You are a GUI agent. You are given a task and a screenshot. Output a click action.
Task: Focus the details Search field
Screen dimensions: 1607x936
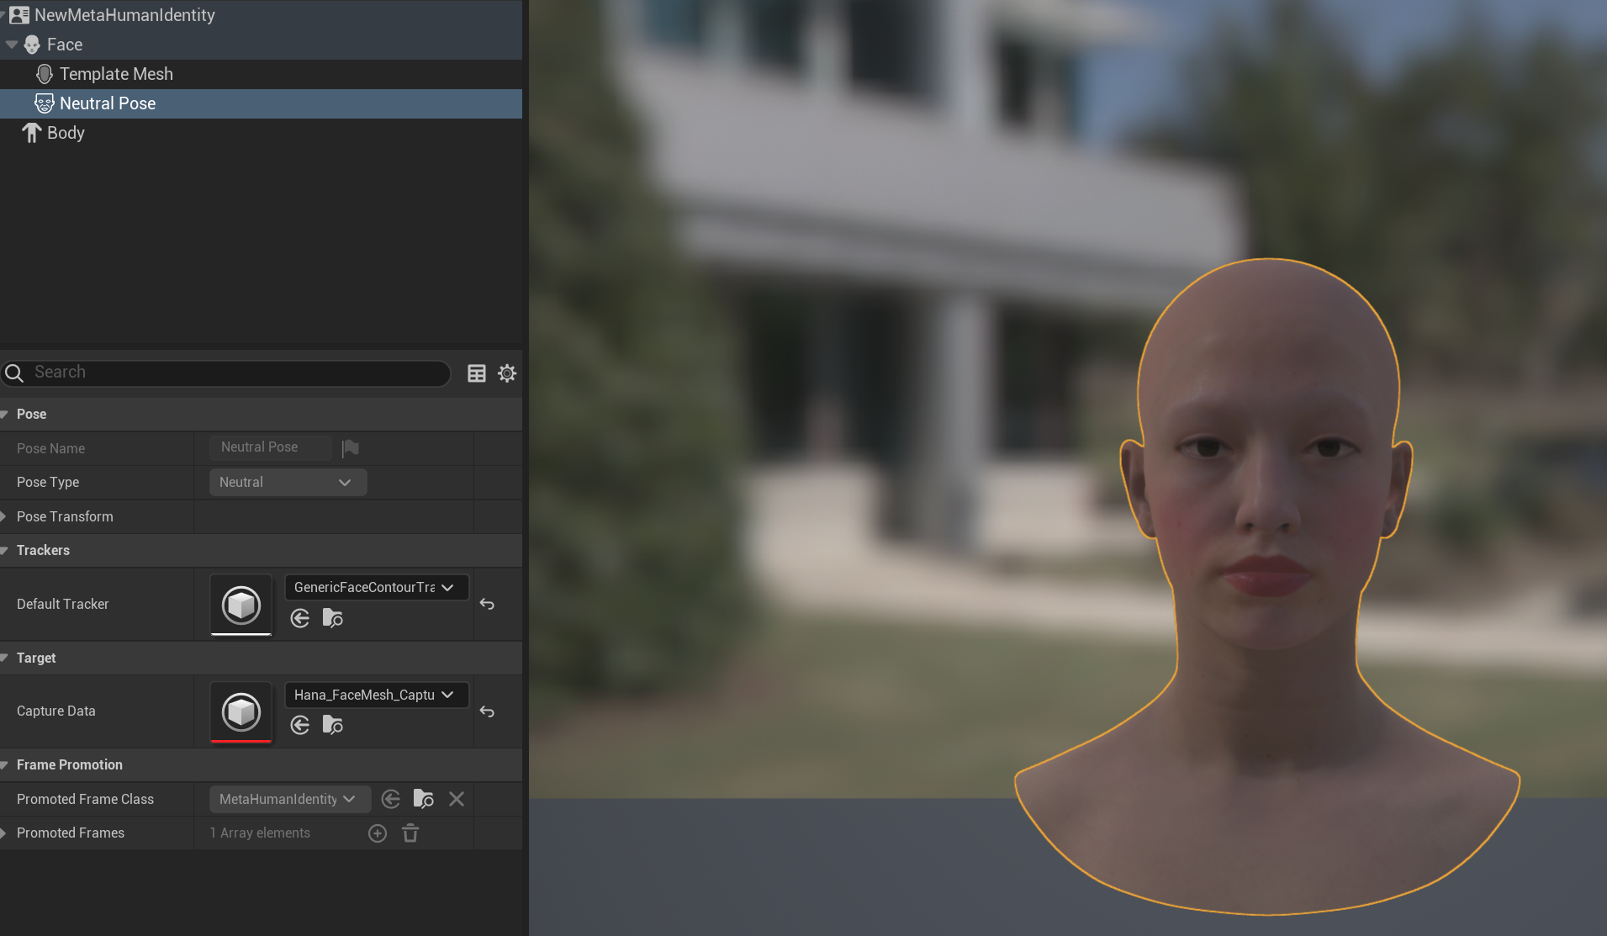[x=227, y=373]
